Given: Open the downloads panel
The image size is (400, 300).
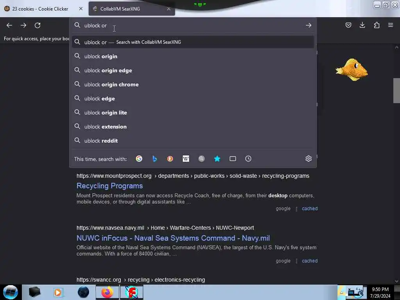Looking at the screenshot, I should pos(362,25).
